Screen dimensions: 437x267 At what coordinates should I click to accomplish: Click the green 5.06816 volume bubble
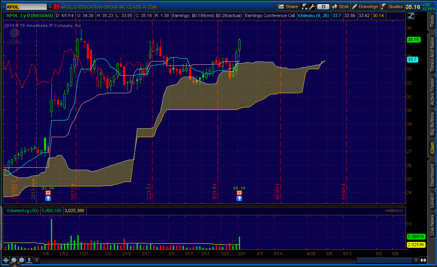coord(415,237)
